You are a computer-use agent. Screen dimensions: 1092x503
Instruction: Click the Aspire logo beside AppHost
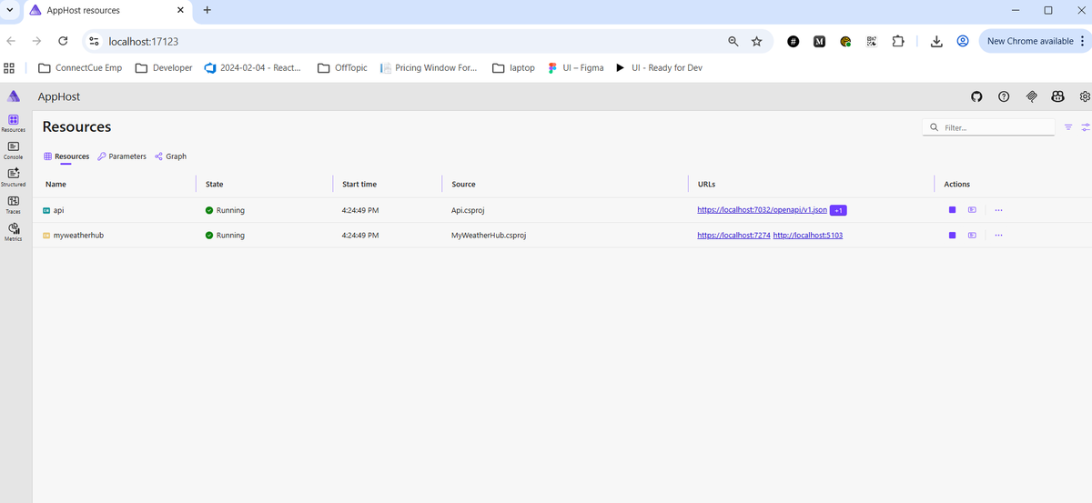pos(14,96)
